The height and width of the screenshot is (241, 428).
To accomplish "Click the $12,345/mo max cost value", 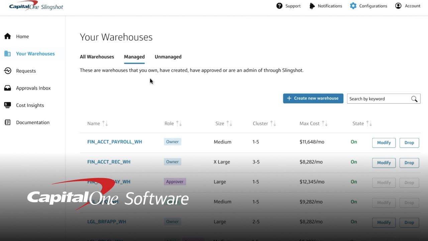I will tap(312, 182).
